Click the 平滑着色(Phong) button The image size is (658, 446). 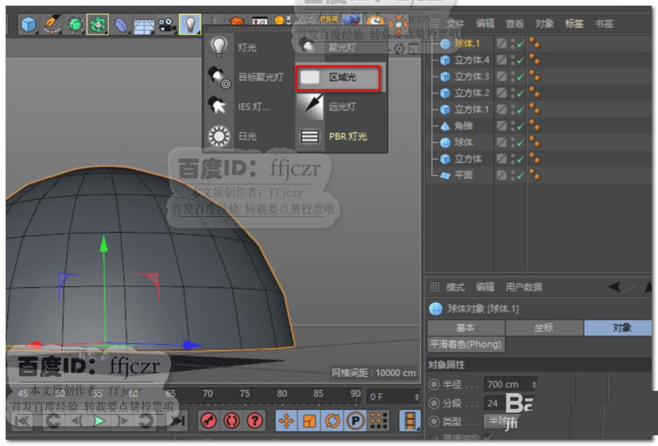(x=466, y=344)
